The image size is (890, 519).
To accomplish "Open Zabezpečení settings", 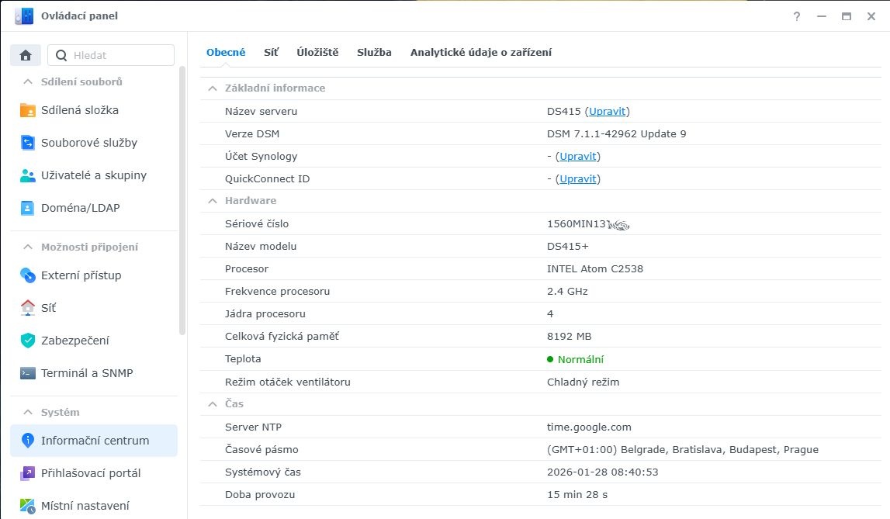I will pyautogui.click(x=74, y=340).
